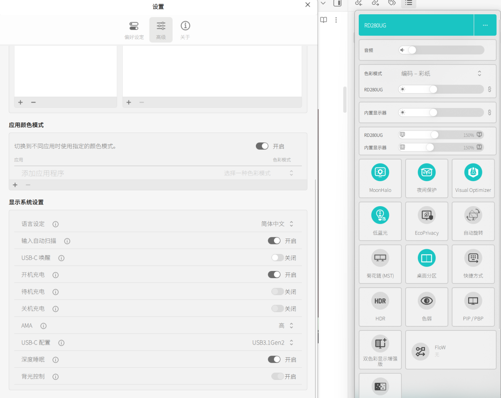
Task: Open the PIP / PBP tile
Action: coord(473,307)
